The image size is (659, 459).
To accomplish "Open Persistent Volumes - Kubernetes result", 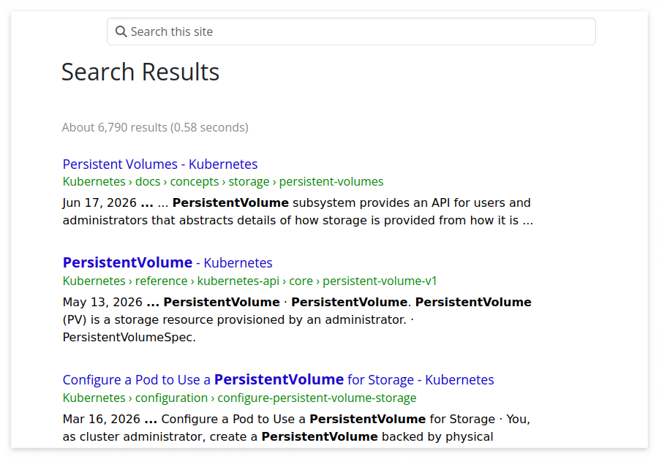I will tap(159, 164).
